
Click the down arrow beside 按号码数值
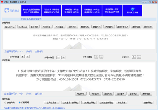[28, 57]
